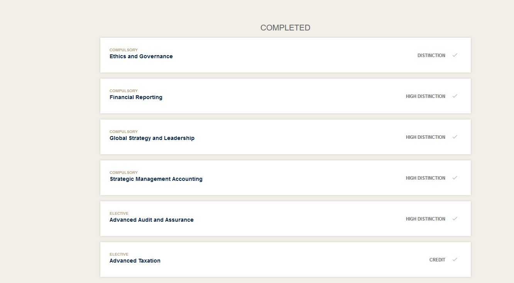
Task: Click the Global Strategy and Leadership checkmark
Action: pyautogui.click(x=455, y=137)
